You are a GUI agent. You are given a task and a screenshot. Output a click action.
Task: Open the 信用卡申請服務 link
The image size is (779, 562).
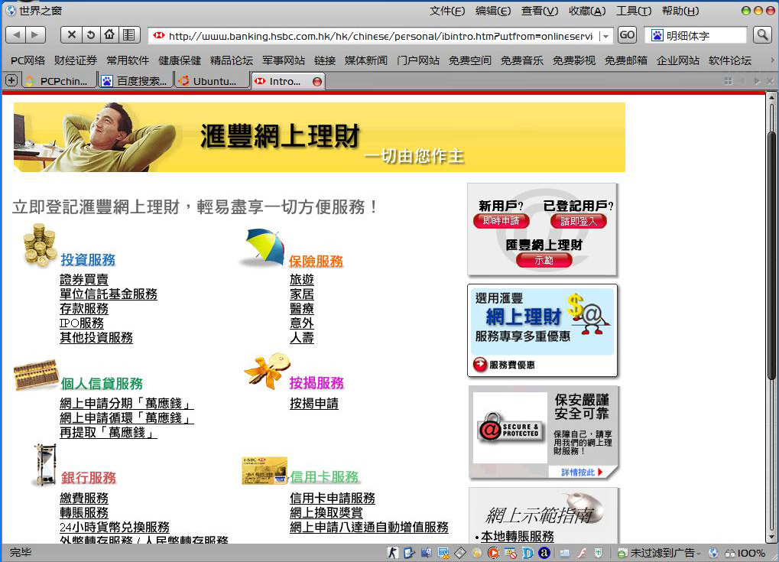333,498
